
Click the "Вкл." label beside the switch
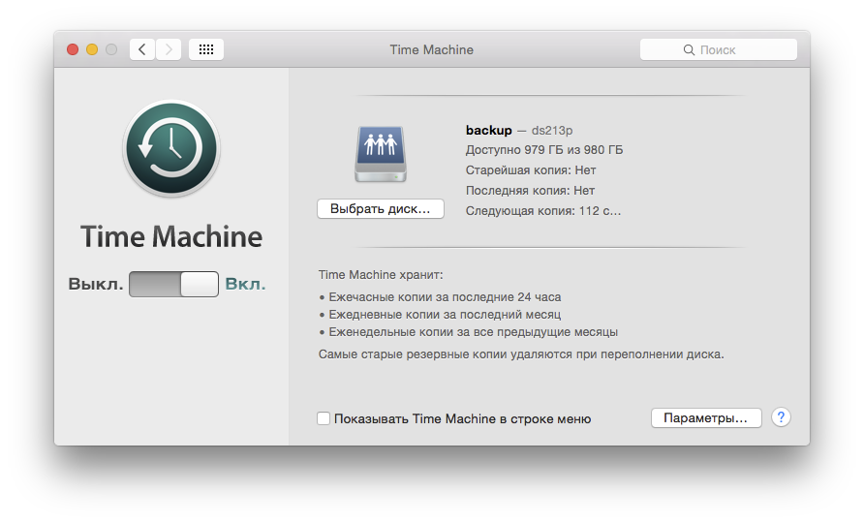[x=245, y=285]
